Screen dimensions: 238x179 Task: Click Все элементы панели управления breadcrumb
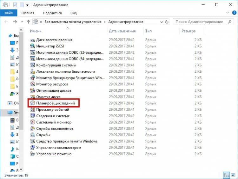coord(73,22)
